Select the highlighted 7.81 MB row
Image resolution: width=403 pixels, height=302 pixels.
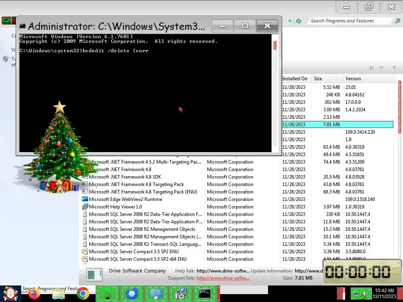click(x=337, y=124)
